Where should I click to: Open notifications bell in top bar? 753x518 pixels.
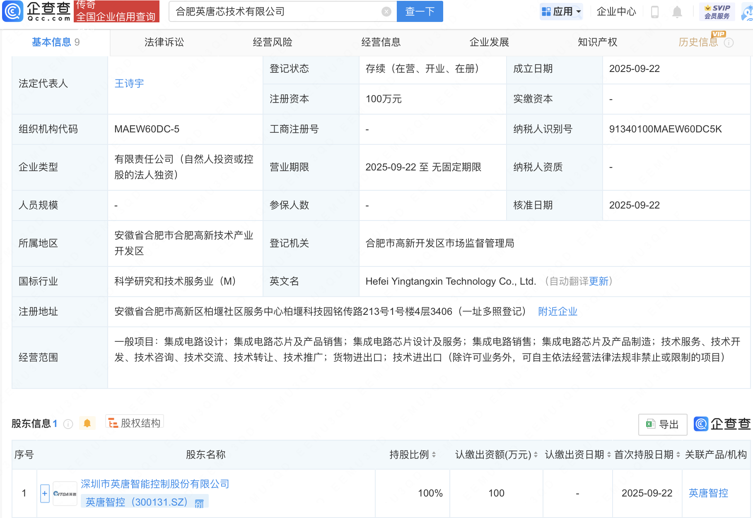click(677, 12)
